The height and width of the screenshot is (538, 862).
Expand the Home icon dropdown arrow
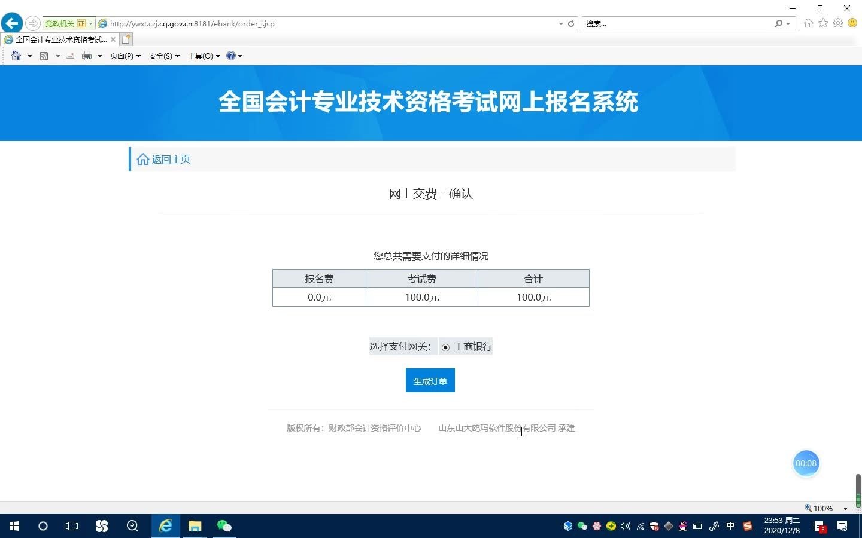point(29,56)
